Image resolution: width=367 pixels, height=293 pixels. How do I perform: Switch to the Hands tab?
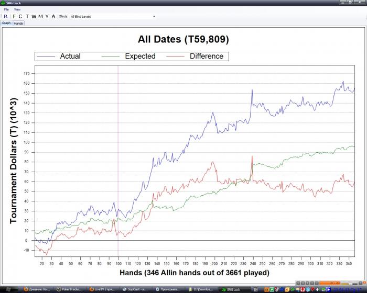(18, 24)
